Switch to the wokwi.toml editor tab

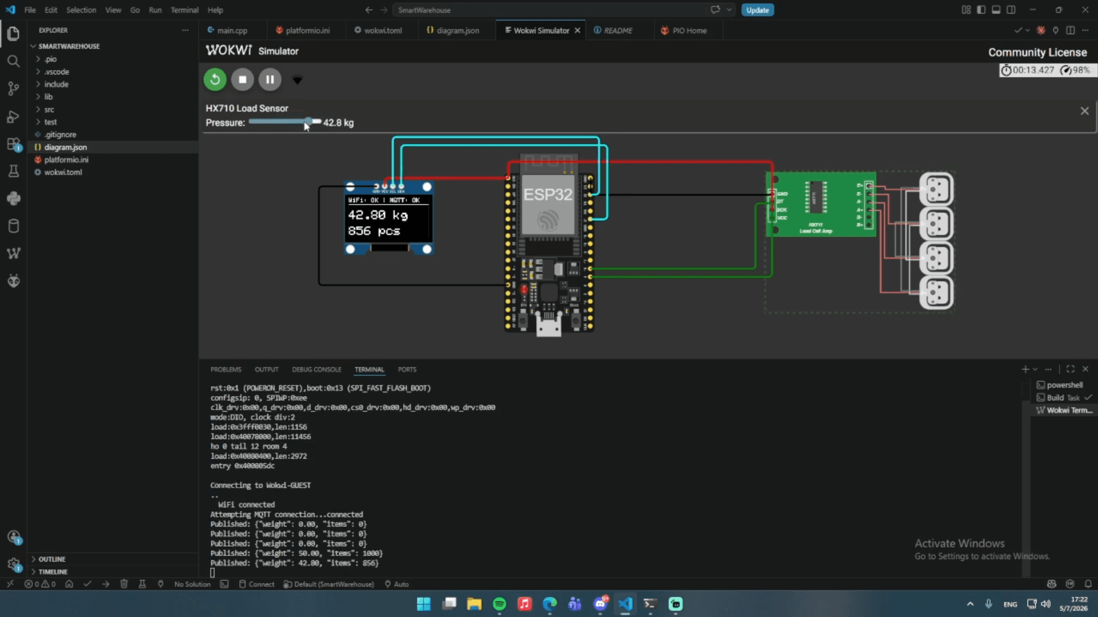383,30
